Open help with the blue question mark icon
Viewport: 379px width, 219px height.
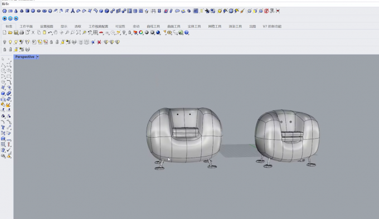click(x=187, y=32)
